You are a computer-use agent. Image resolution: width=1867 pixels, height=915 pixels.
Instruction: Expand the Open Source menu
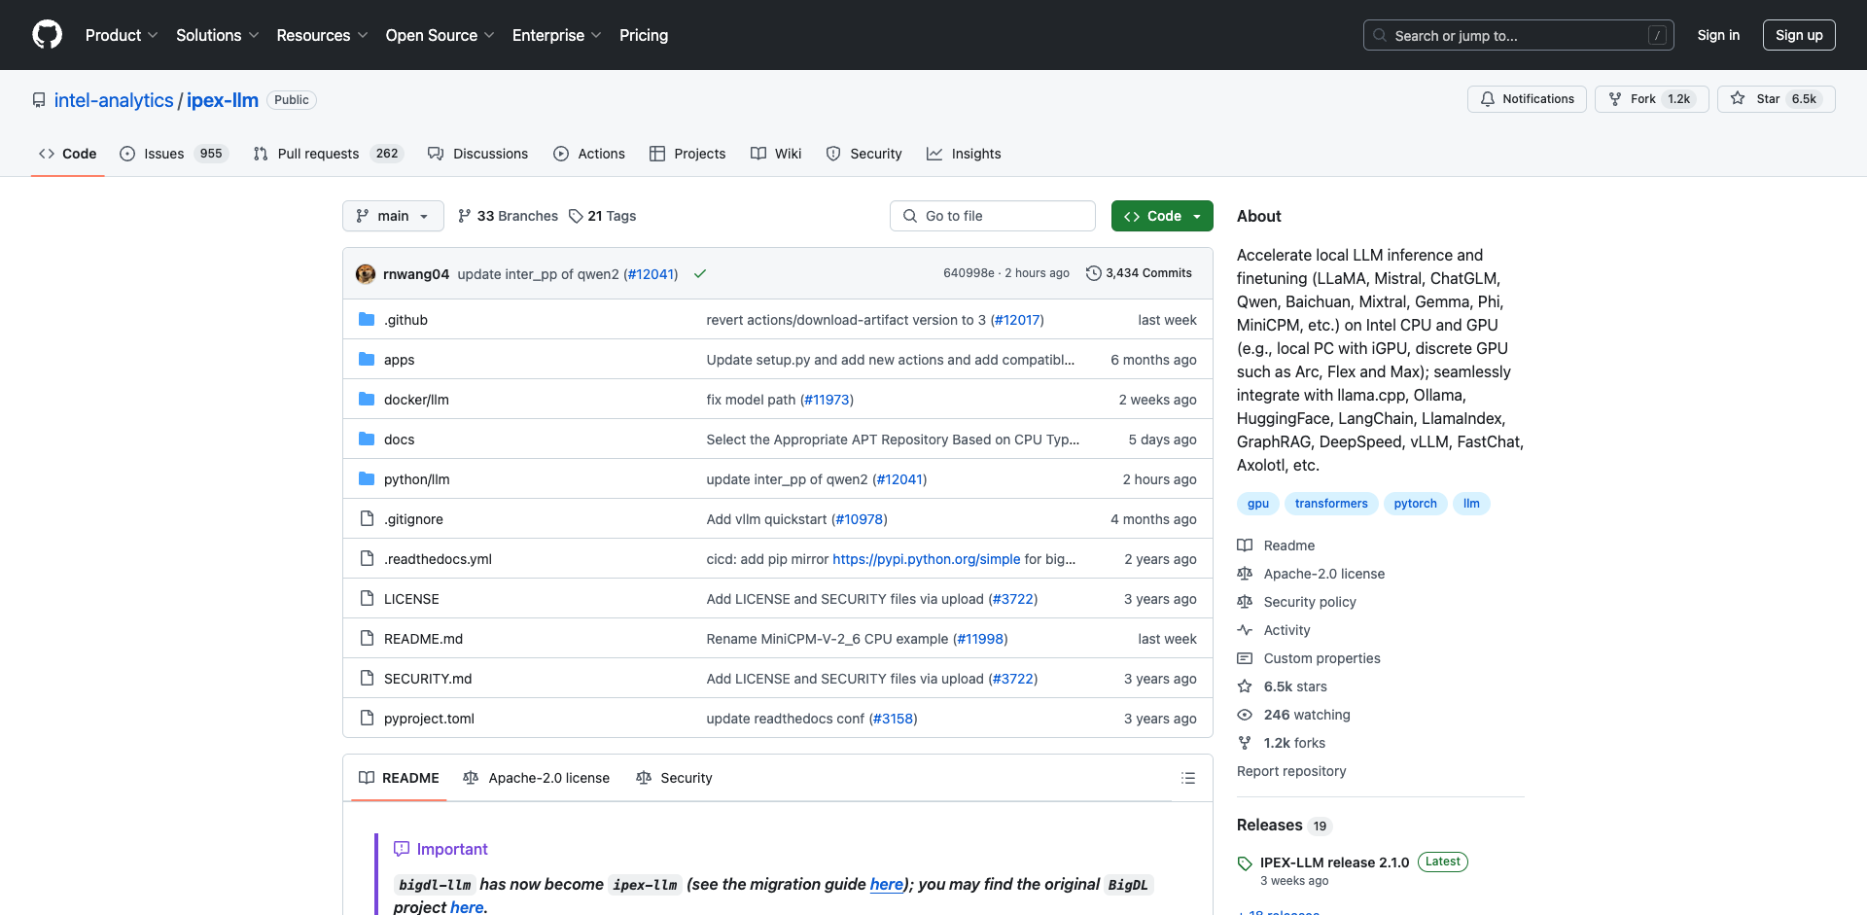click(x=440, y=35)
